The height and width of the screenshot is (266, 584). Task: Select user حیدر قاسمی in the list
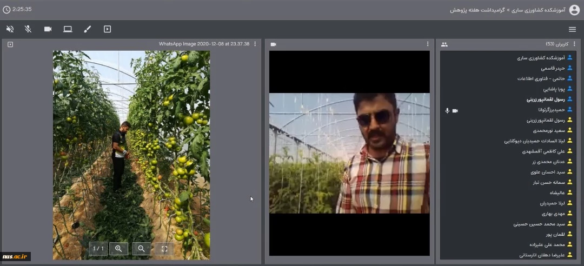553,68
